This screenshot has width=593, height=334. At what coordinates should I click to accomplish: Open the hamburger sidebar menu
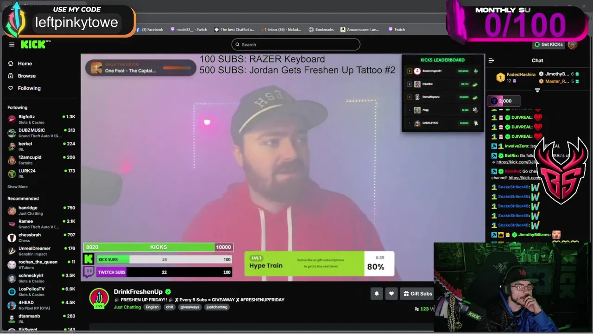pyautogui.click(x=12, y=45)
